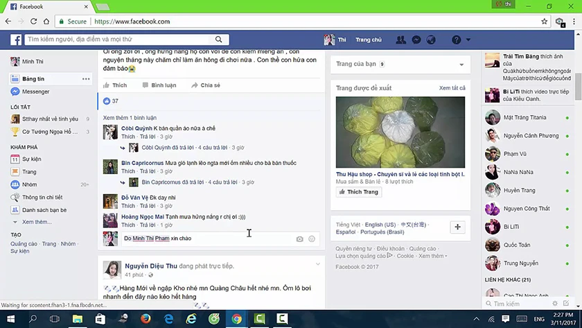Open chat with Mặt Trăng Titania
582x328 pixels.
tap(527, 118)
